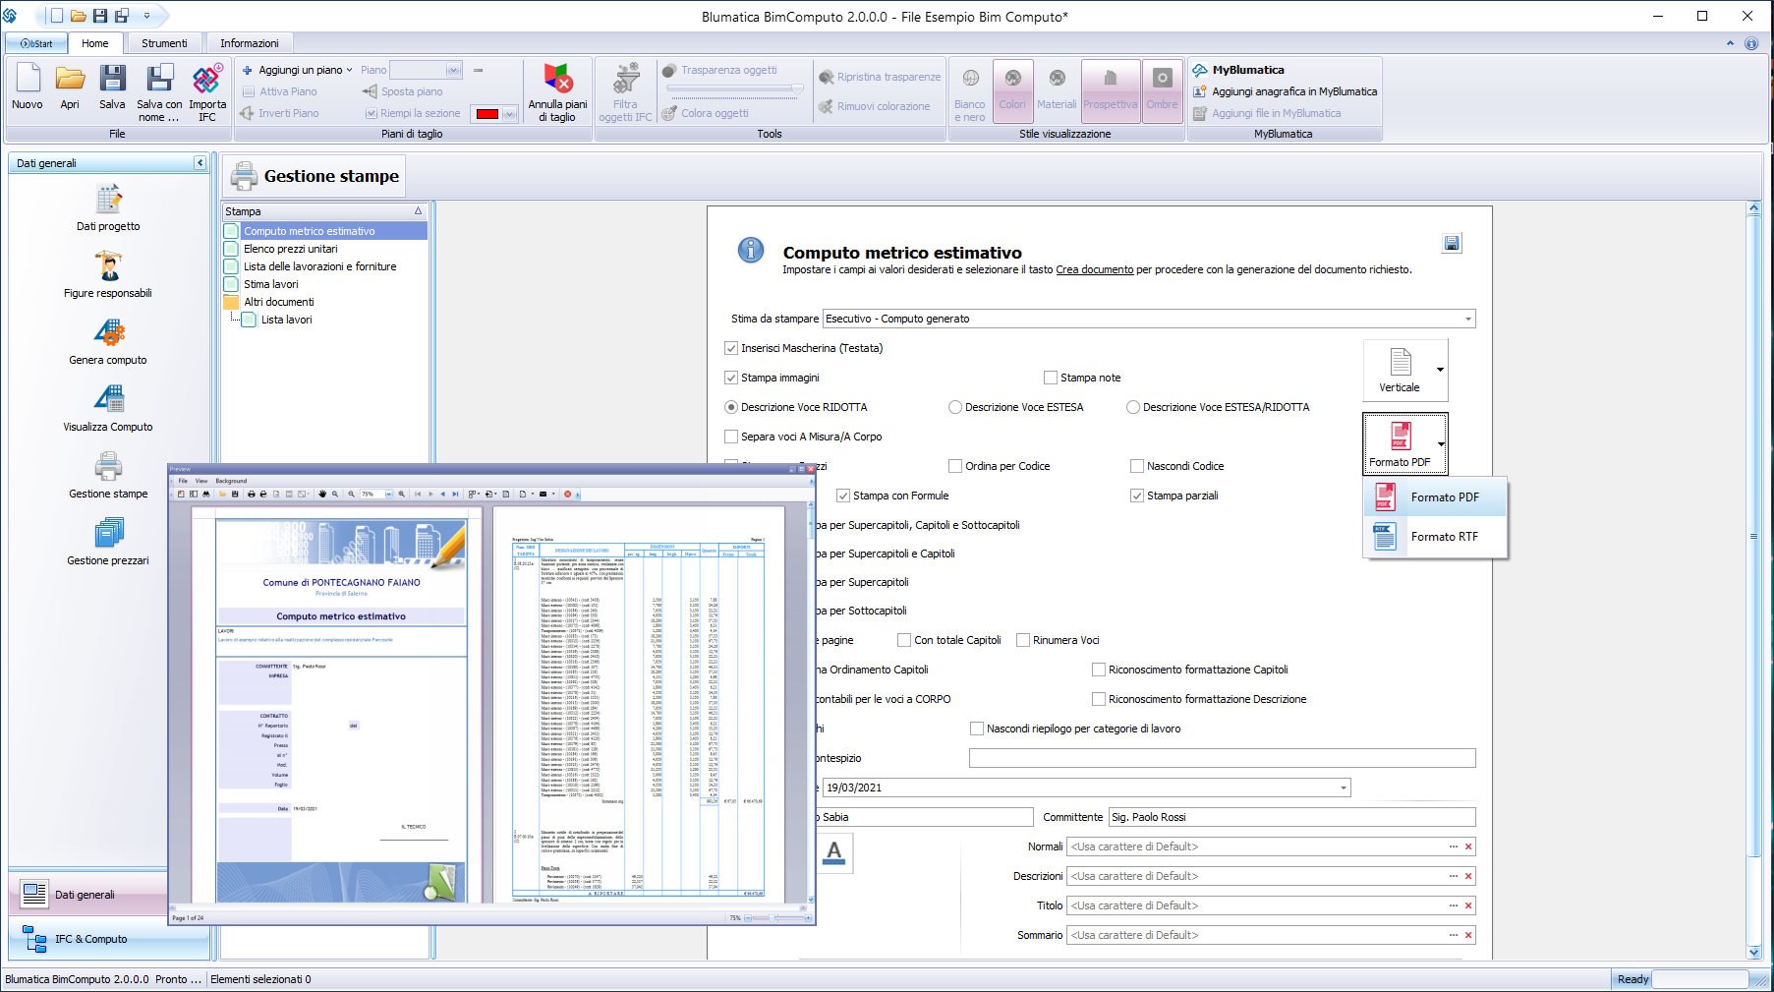Enable the Stampa note checkbox

pyautogui.click(x=1051, y=378)
